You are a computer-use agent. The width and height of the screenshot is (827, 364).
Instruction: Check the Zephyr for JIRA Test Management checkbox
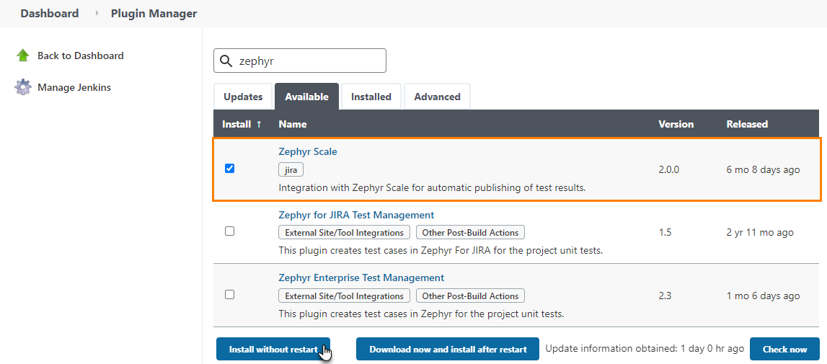tap(229, 231)
